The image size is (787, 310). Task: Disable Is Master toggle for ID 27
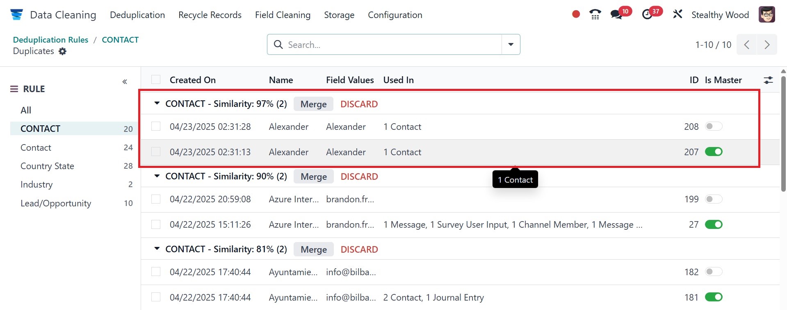[x=714, y=224]
